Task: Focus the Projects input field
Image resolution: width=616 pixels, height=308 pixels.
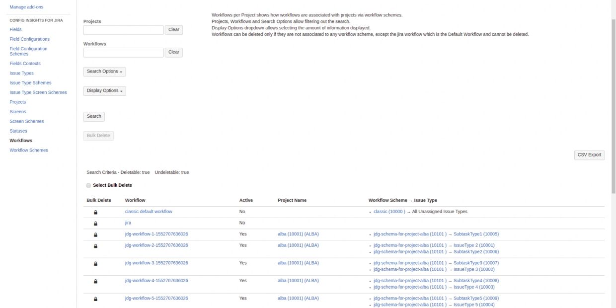Action: click(x=123, y=30)
